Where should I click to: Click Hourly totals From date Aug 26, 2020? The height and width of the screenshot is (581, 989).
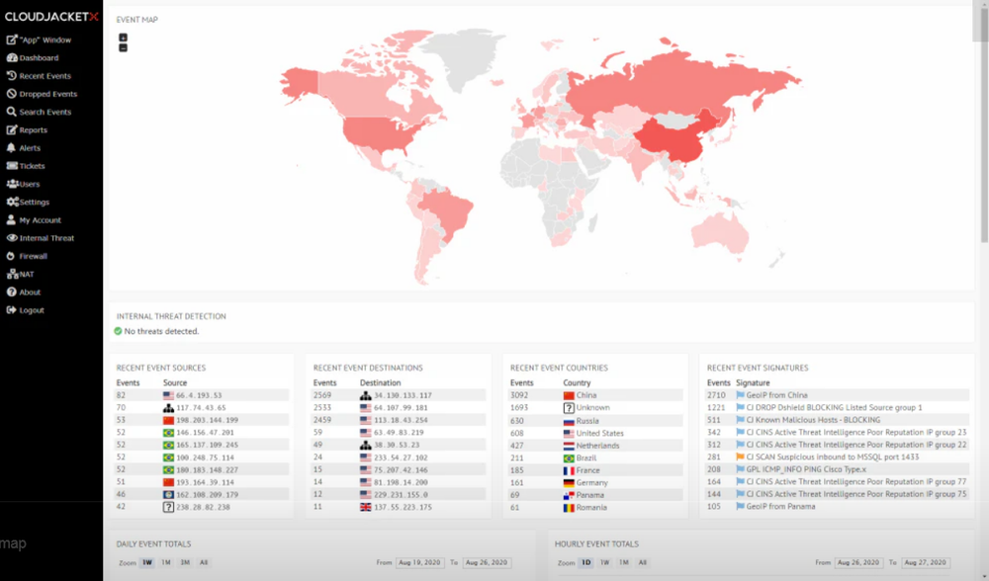coord(857,563)
